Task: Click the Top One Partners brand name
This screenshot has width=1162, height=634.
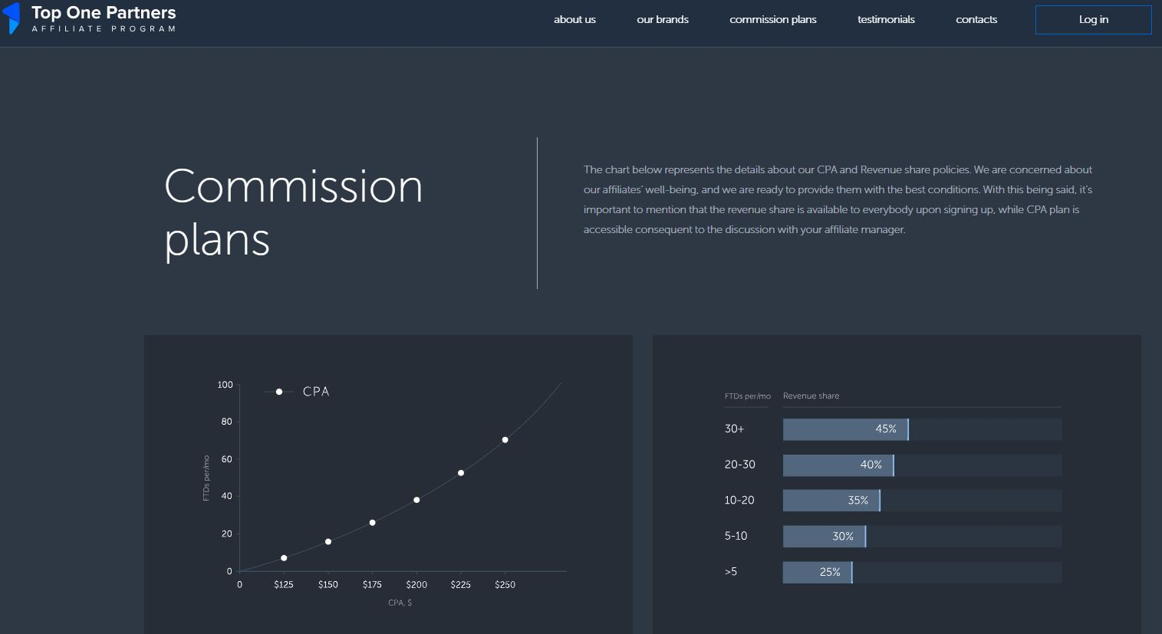Action: click(x=104, y=13)
